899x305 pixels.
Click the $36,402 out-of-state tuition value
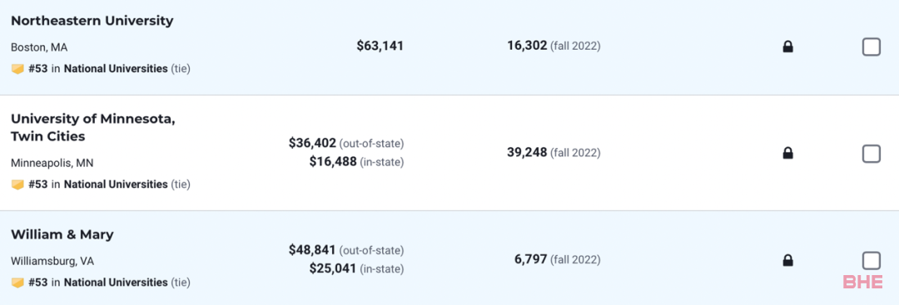(312, 142)
